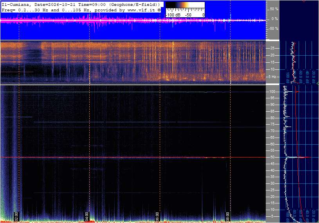319x223 pixels.
Task: Click the '-100 dB' label in the color legend
Action: click(x=173, y=15)
